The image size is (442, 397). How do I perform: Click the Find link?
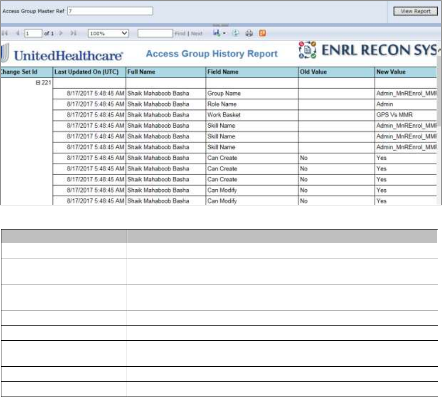[x=180, y=34]
